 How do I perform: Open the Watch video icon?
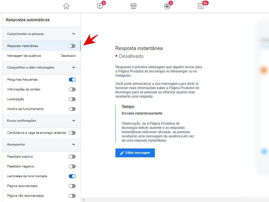point(100,6)
